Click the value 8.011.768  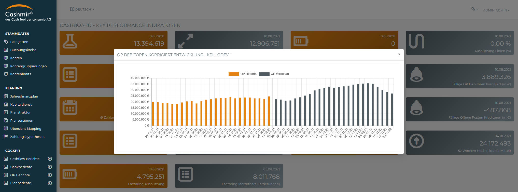point(266,177)
